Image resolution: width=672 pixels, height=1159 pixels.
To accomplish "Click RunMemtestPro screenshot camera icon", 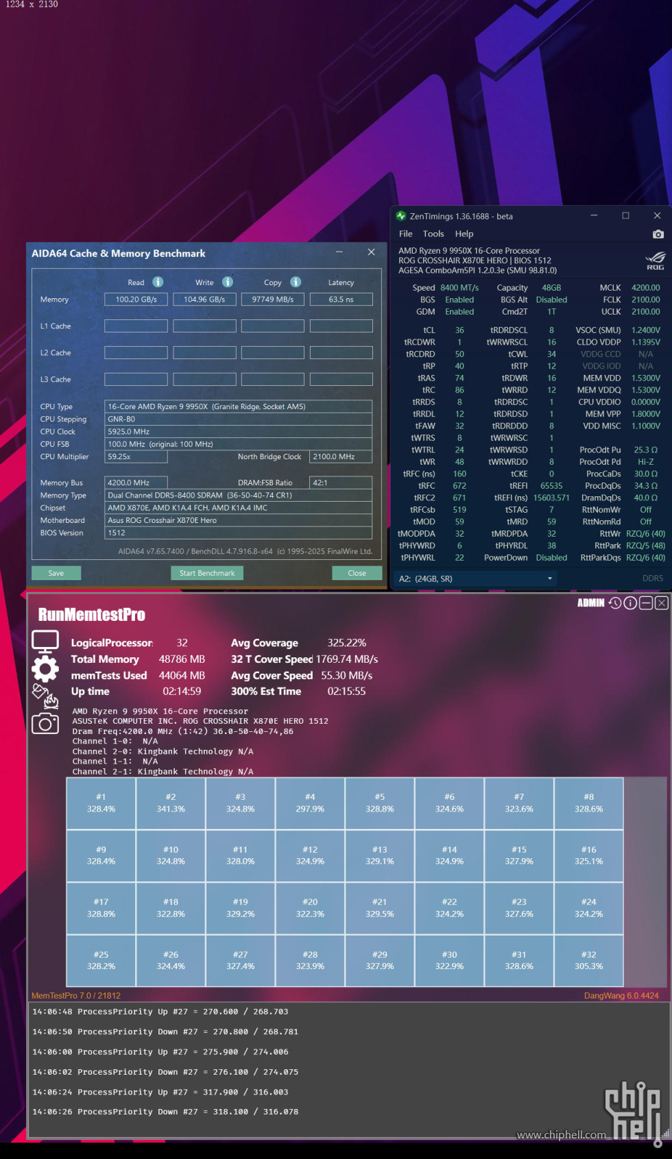I will coord(45,723).
